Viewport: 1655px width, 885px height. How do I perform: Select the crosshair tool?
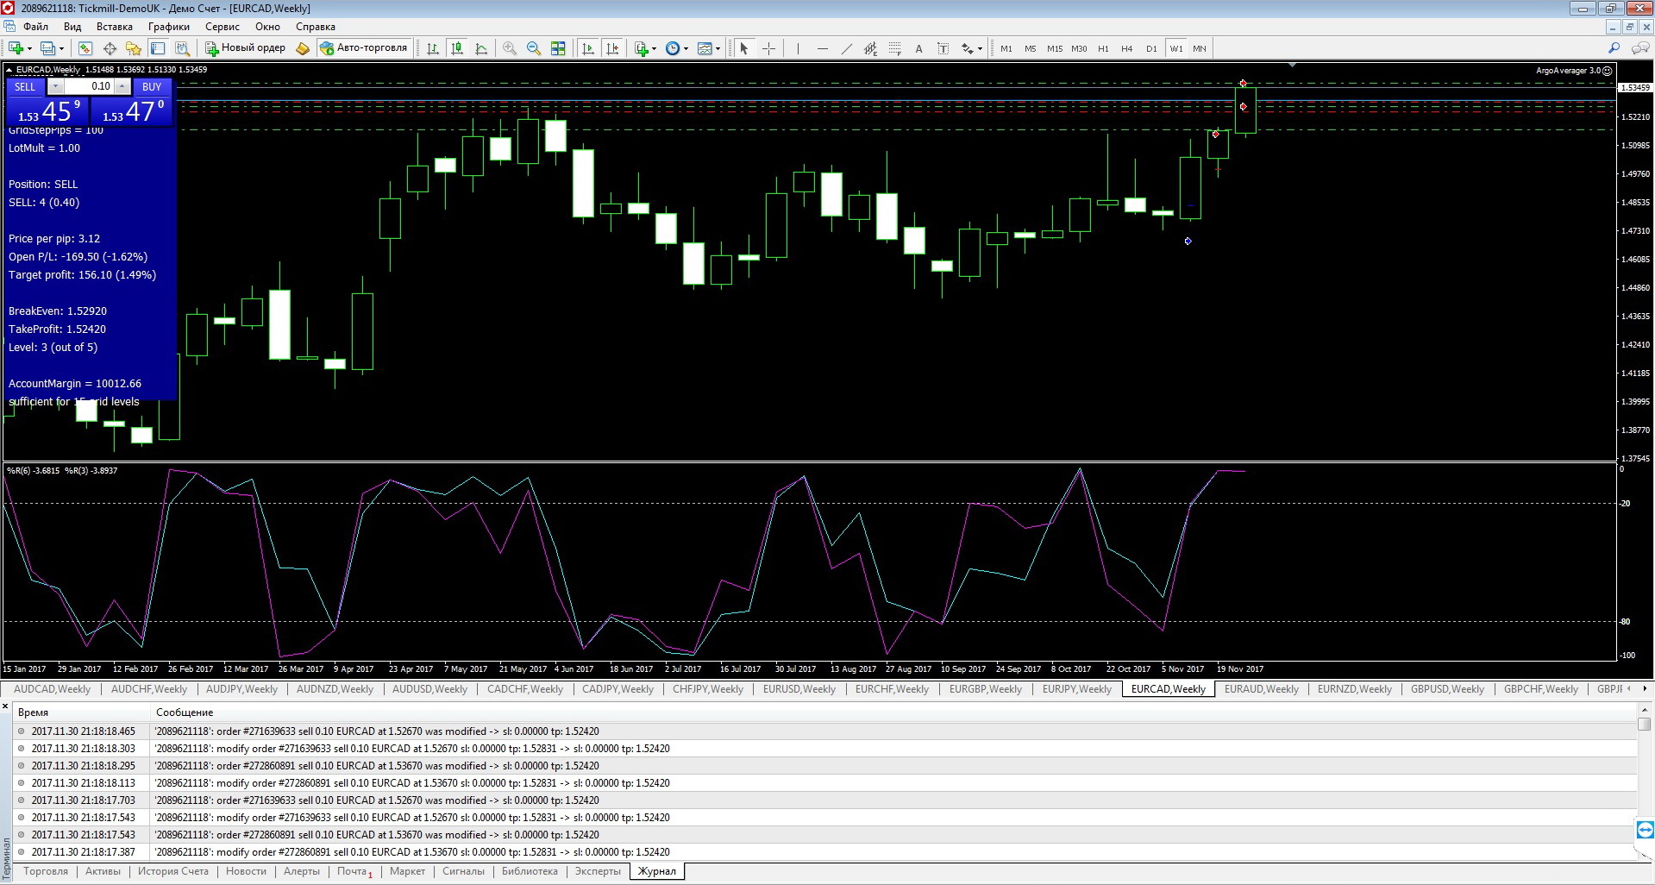768,48
